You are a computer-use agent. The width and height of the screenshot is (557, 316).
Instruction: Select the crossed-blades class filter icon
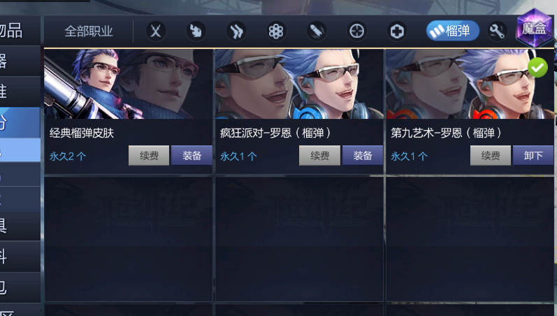[156, 31]
